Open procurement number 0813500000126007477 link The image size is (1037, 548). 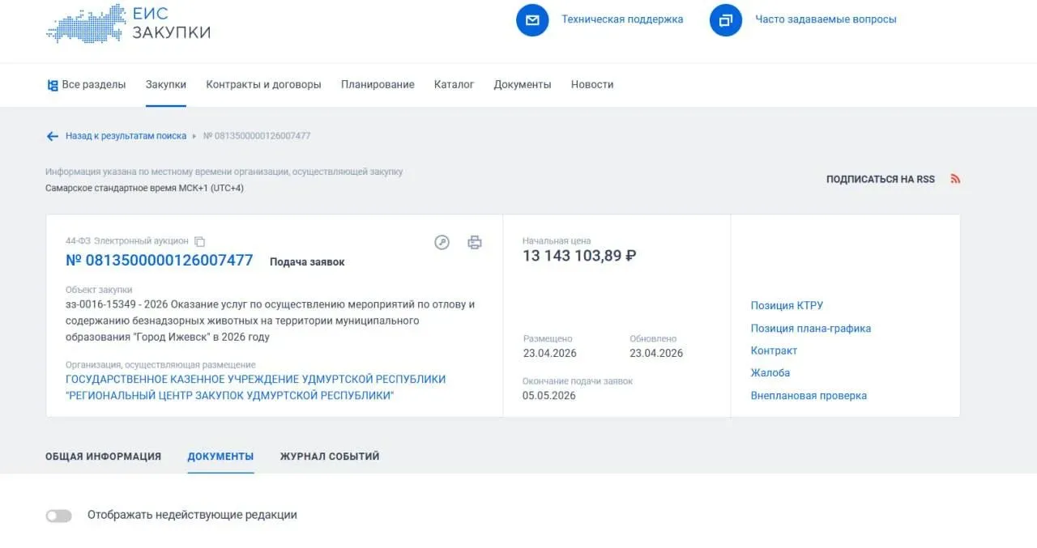(x=159, y=261)
